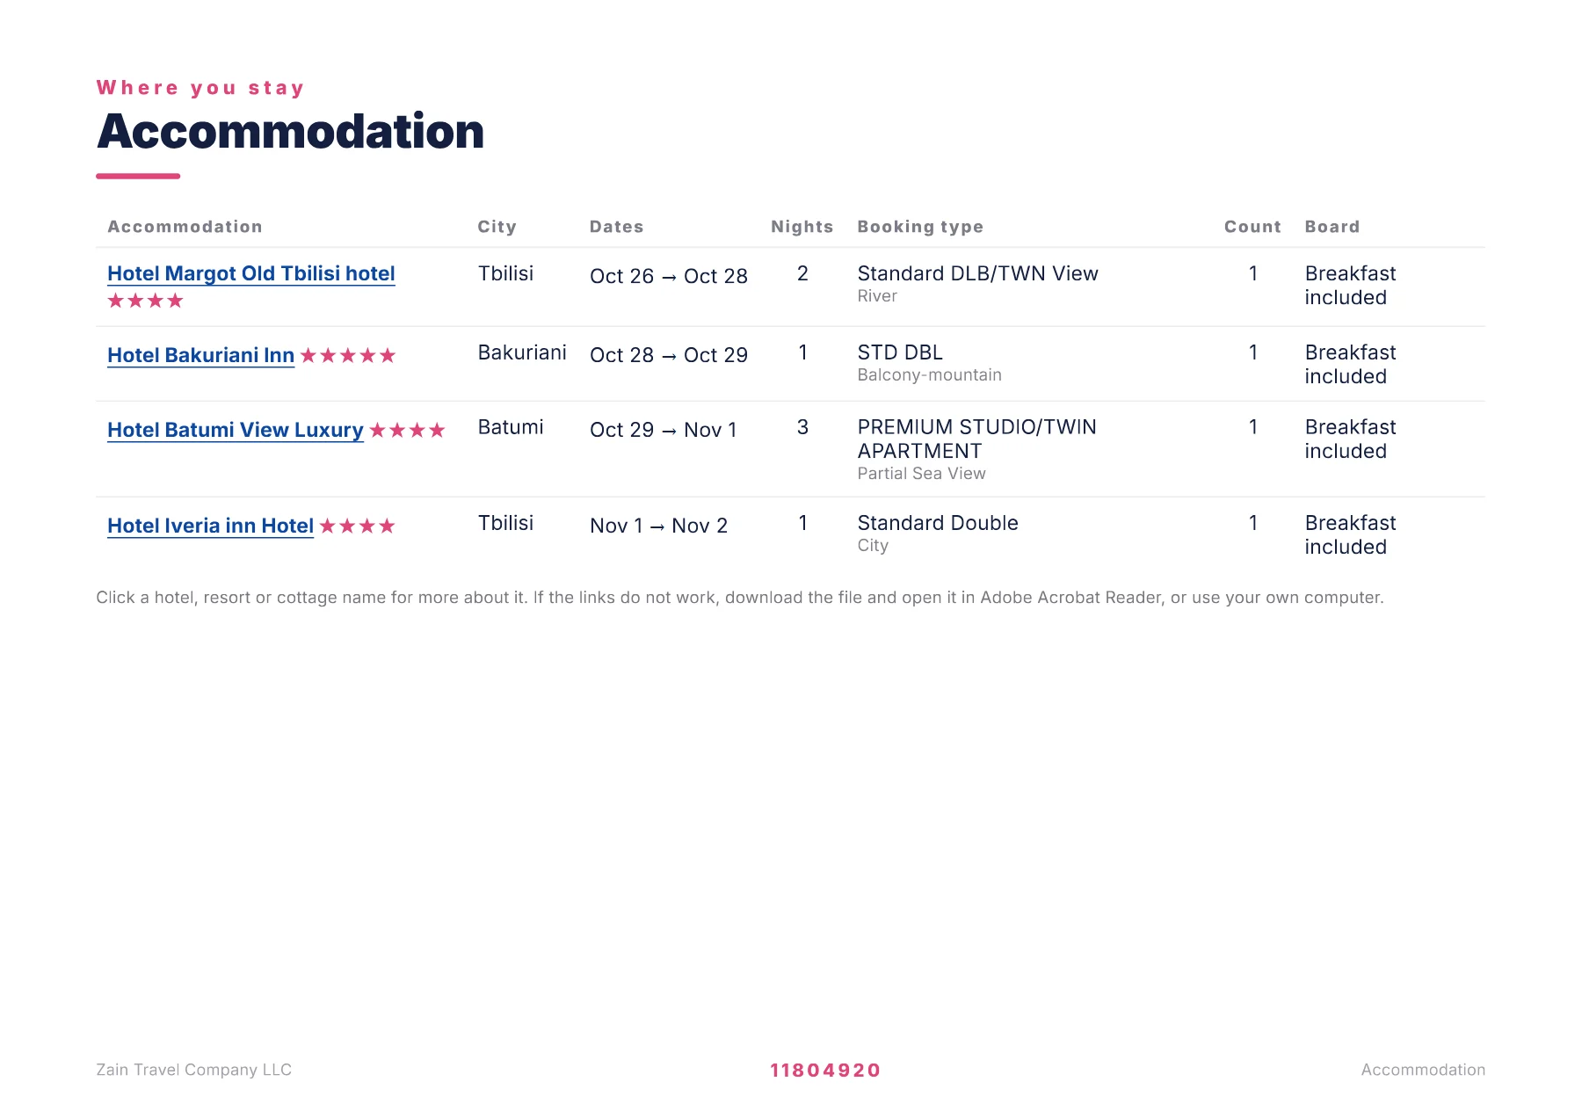Select the 'Oct 26 → Oct 28' dates cell
The height and width of the screenshot is (1118, 1582).
coord(669,276)
